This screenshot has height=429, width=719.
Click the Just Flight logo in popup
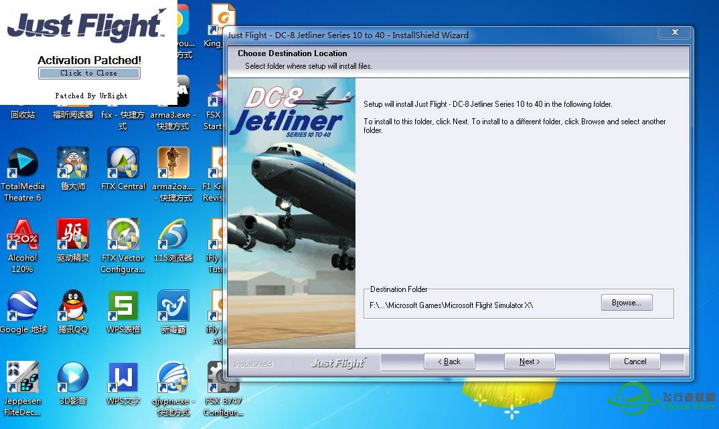[86, 25]
